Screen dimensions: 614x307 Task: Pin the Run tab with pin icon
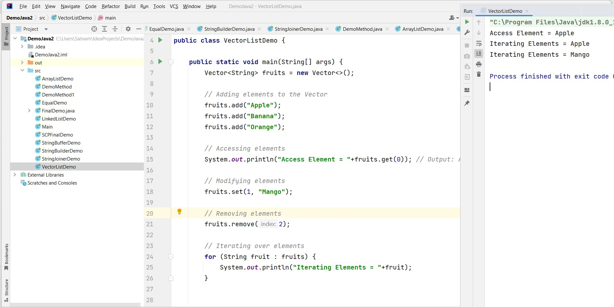[467, 103]
